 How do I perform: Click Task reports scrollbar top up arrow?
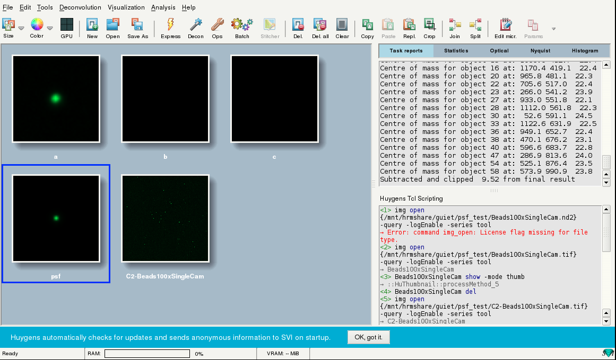point(606,65)
